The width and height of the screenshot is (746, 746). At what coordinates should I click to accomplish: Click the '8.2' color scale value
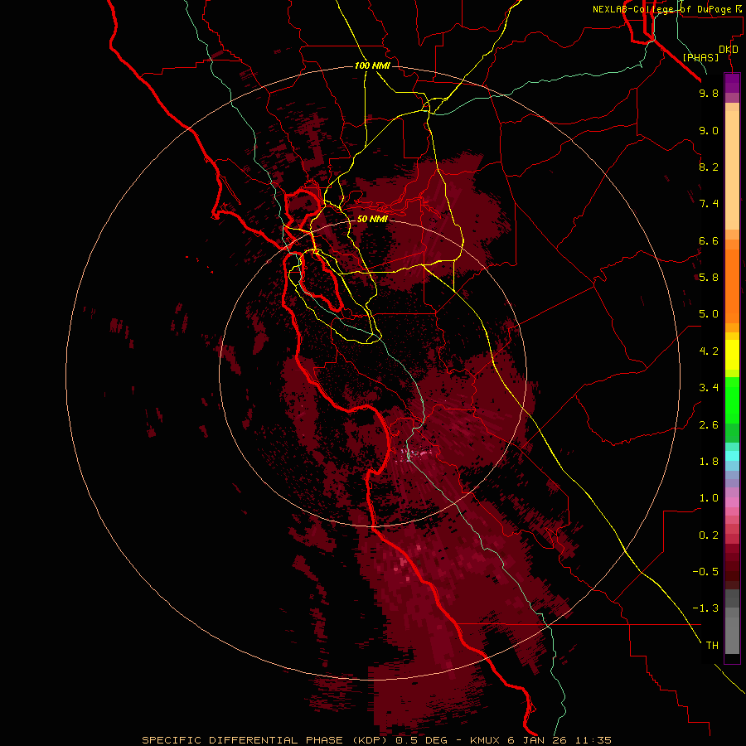(x=709, y=167)
